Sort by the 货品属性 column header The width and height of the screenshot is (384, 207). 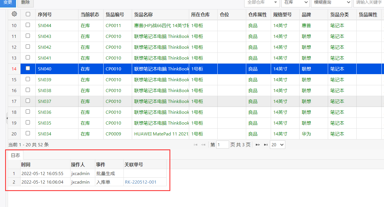click(369, 15)
